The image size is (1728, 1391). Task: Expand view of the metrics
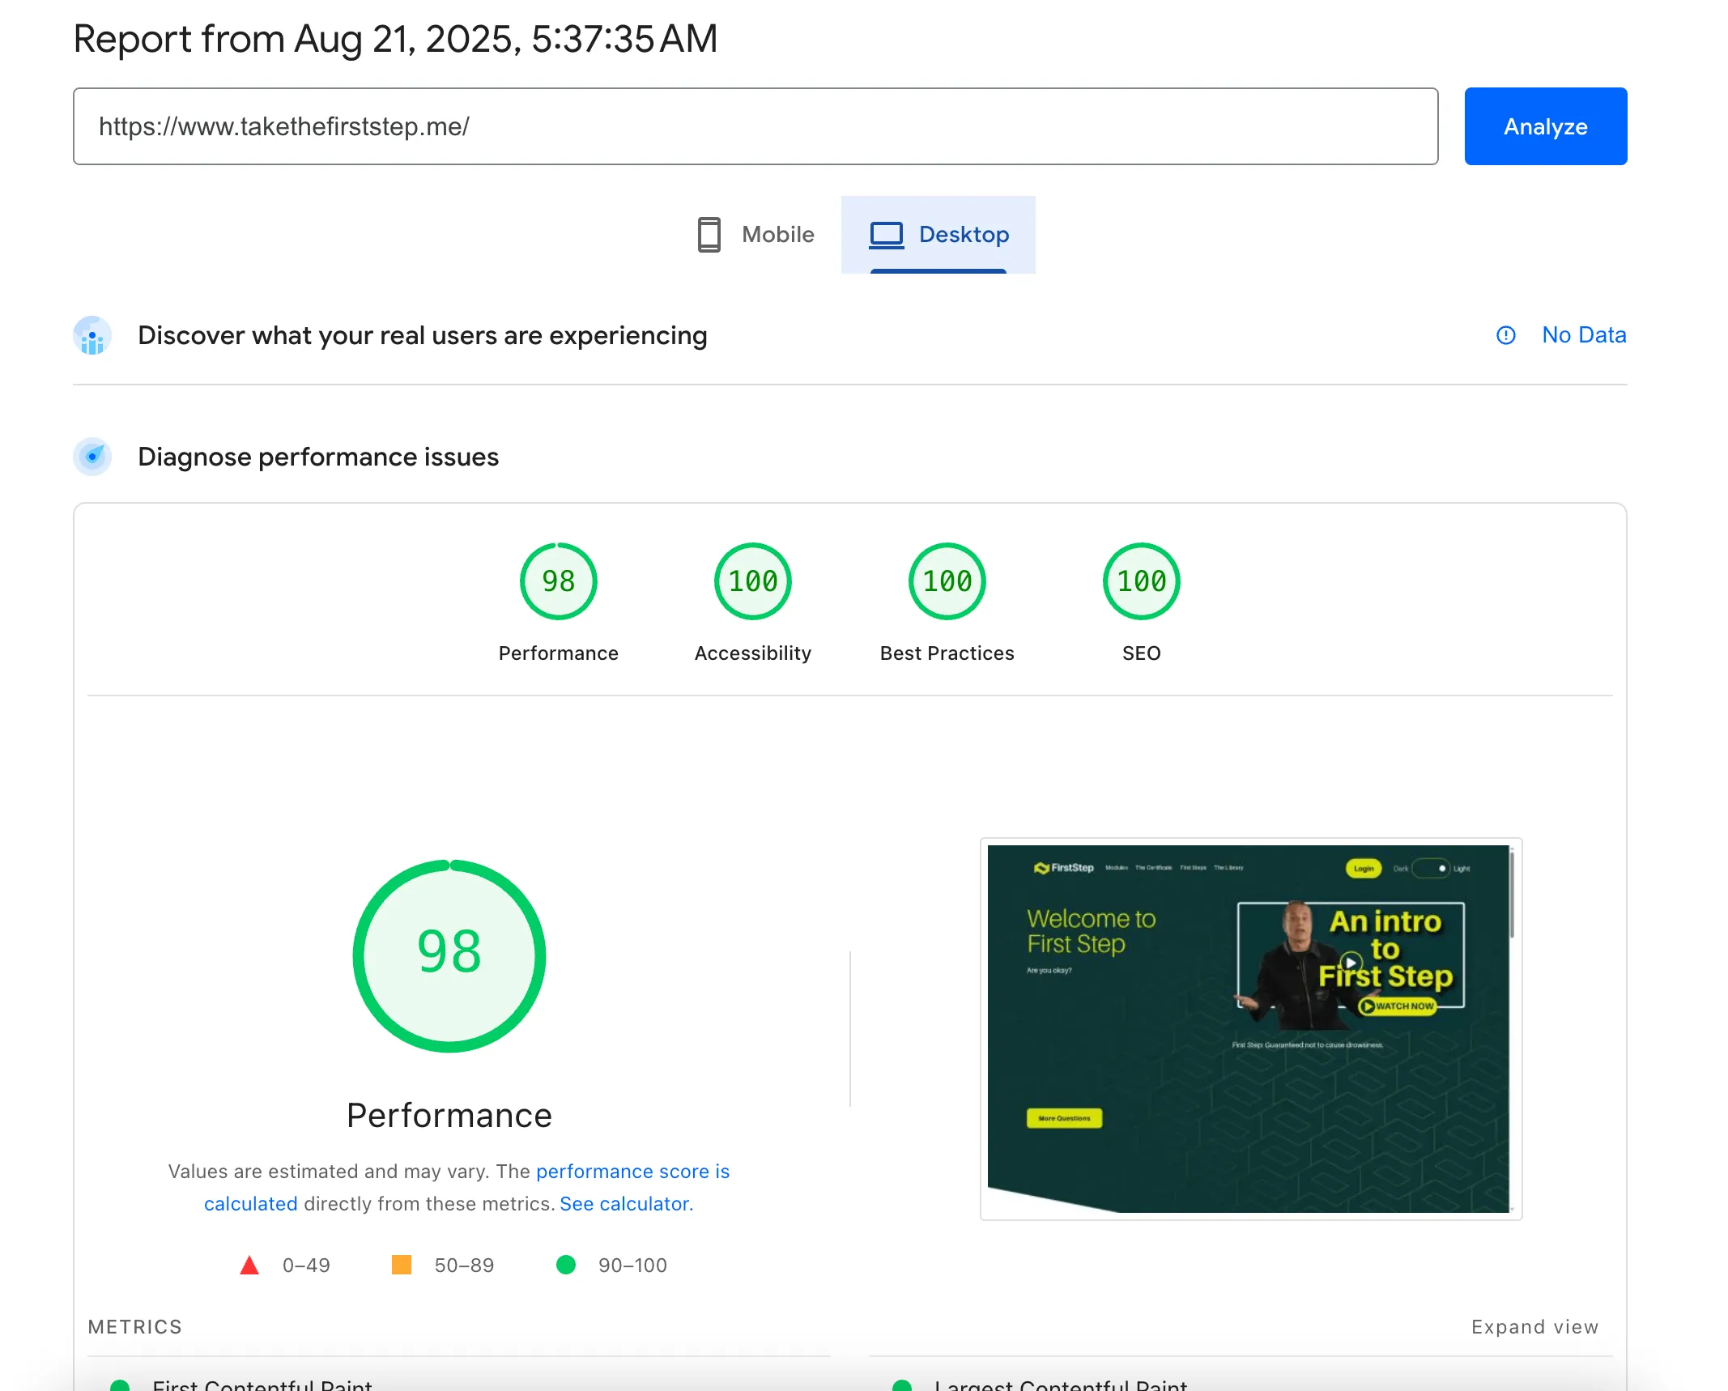point(1534,1327)
